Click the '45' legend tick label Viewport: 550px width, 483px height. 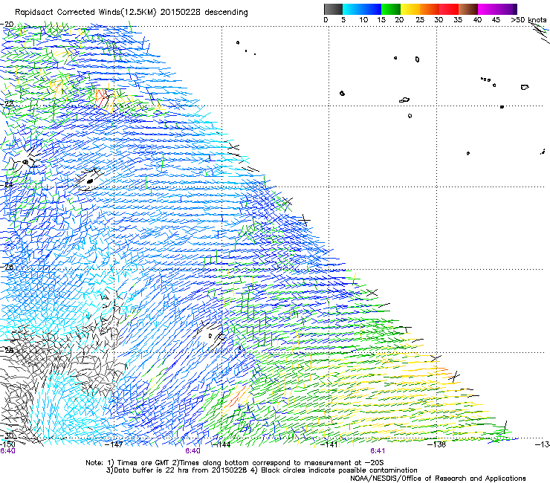pyautogui.click(x=496, y=19)
